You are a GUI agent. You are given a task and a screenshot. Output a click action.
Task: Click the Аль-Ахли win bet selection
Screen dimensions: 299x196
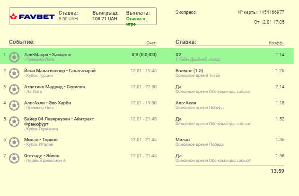click(x=186, y=103)
